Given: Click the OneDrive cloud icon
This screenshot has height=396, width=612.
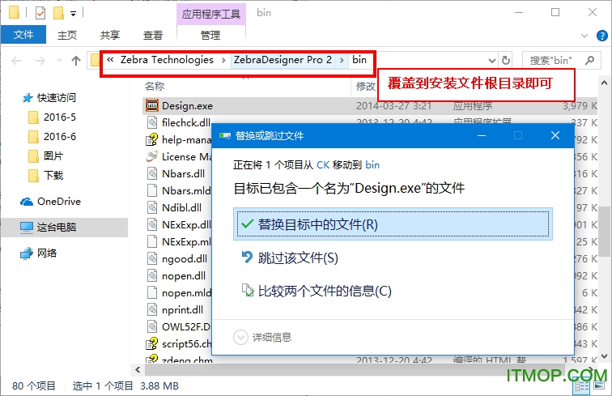Looking at the screenshot, I should 27,202.
